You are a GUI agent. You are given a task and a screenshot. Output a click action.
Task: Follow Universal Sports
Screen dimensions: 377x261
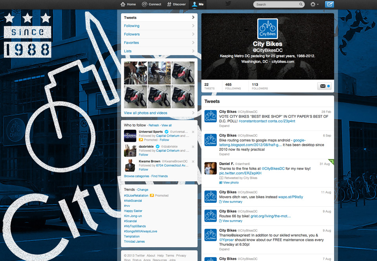[164, 140]
